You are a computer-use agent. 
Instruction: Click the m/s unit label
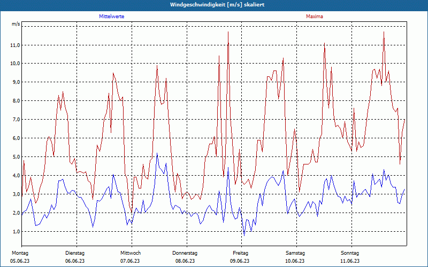(x=16, y=24)
